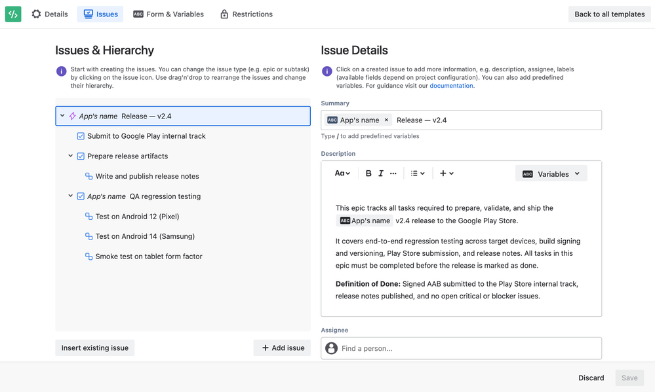Collapse the Release — v2.4 epic row
Screen dimensions: 655x392
tap(62, 116)
